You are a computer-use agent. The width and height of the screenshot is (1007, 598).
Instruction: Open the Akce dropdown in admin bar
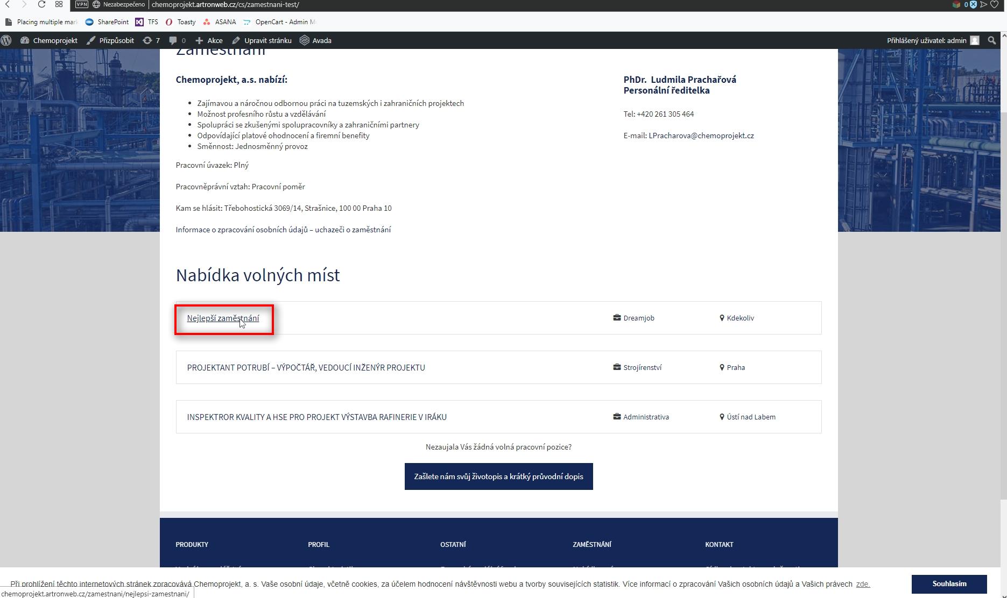coord(209,40)
